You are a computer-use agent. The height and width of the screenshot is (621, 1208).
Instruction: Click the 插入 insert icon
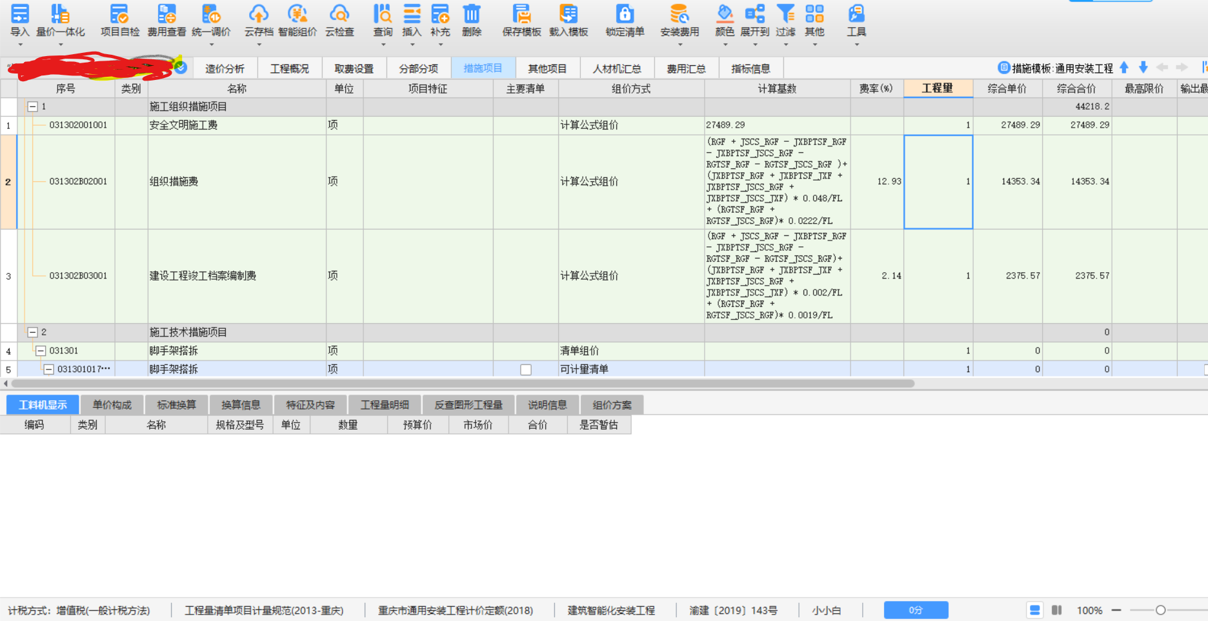[x=412, y=14]
